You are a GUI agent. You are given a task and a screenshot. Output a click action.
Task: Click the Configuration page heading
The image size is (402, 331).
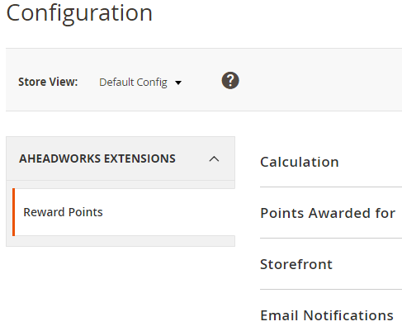(79, 13)
